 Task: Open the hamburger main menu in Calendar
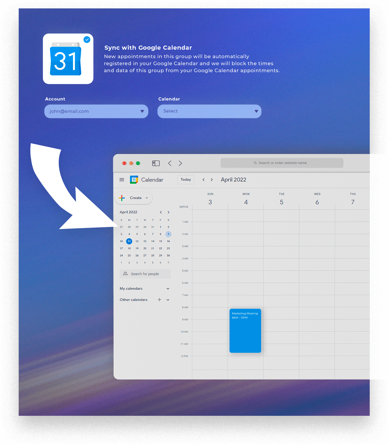pos(122,180)
